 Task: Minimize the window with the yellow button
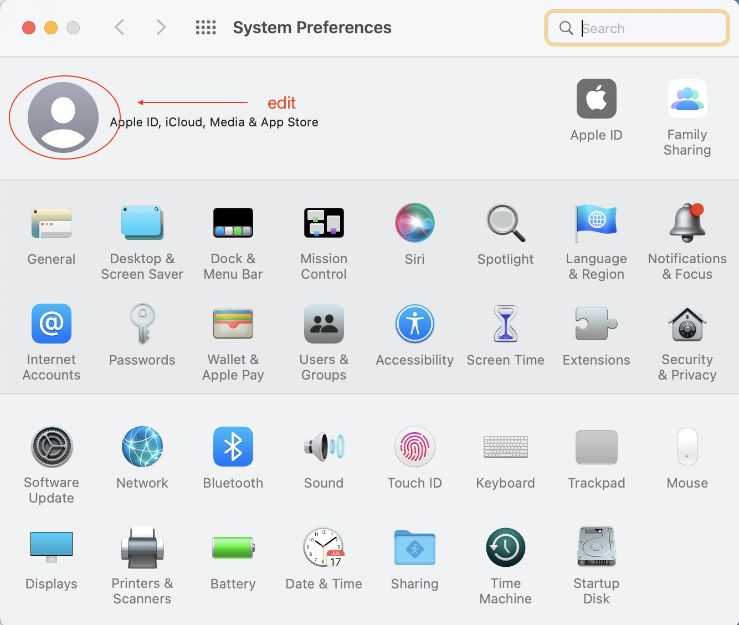click(x=51, y=28)
